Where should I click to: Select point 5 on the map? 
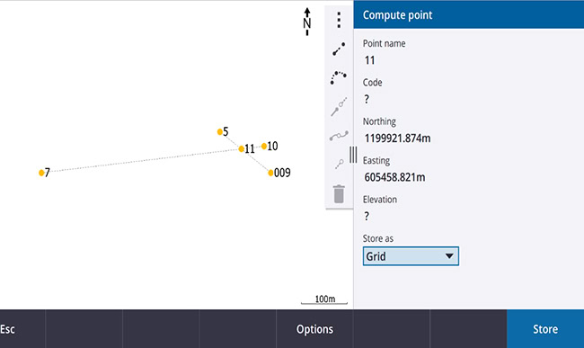tap(220, 131)
